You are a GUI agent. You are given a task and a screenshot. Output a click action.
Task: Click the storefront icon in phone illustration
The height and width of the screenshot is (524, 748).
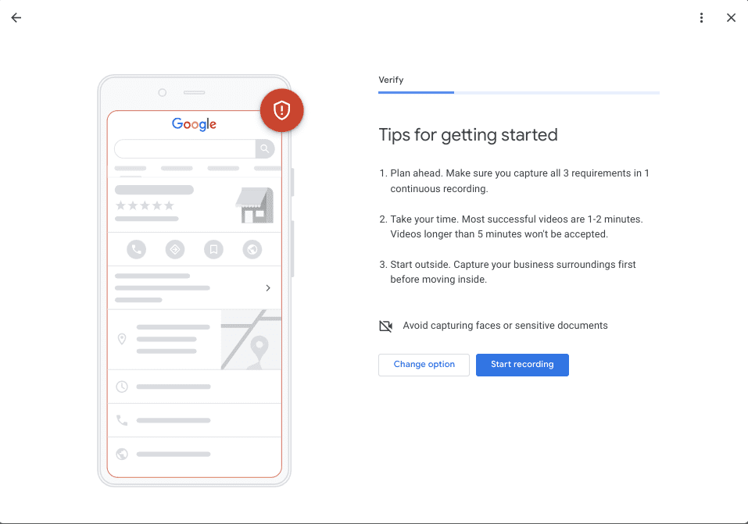coord(255,205)
